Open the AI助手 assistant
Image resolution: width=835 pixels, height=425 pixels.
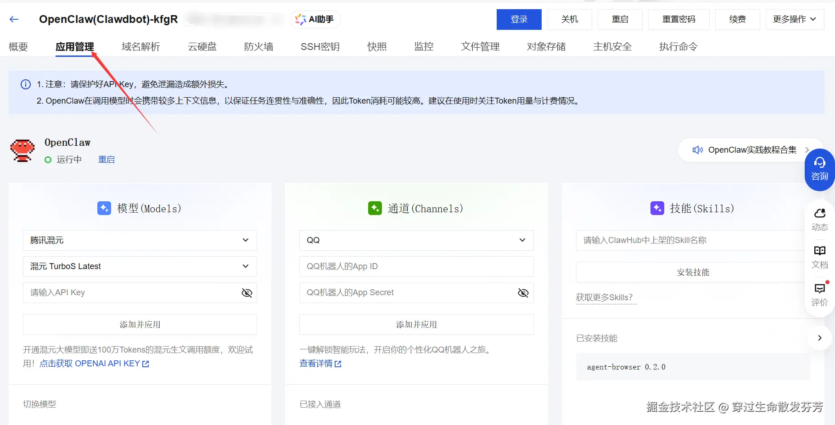[x=315, y=19]
